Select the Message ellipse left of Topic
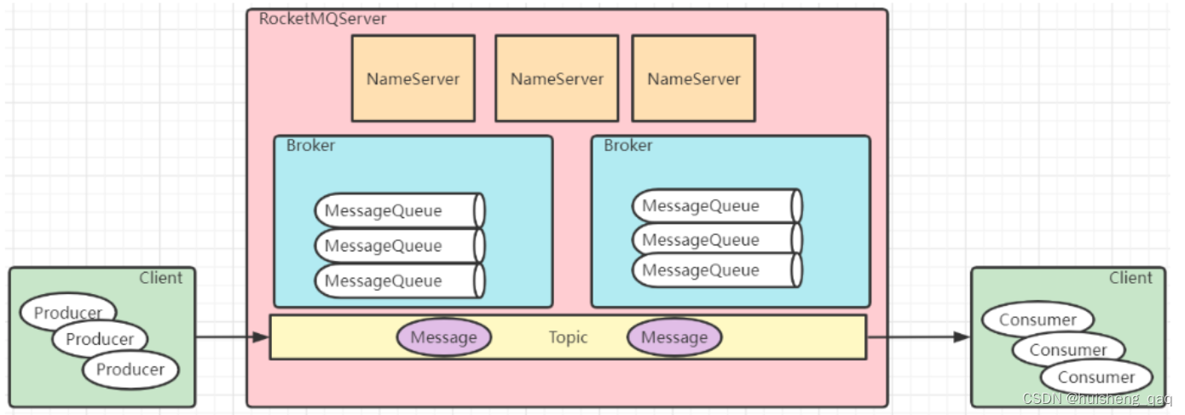The width and height of the screenshot is (1185, 415). point(443,337)
